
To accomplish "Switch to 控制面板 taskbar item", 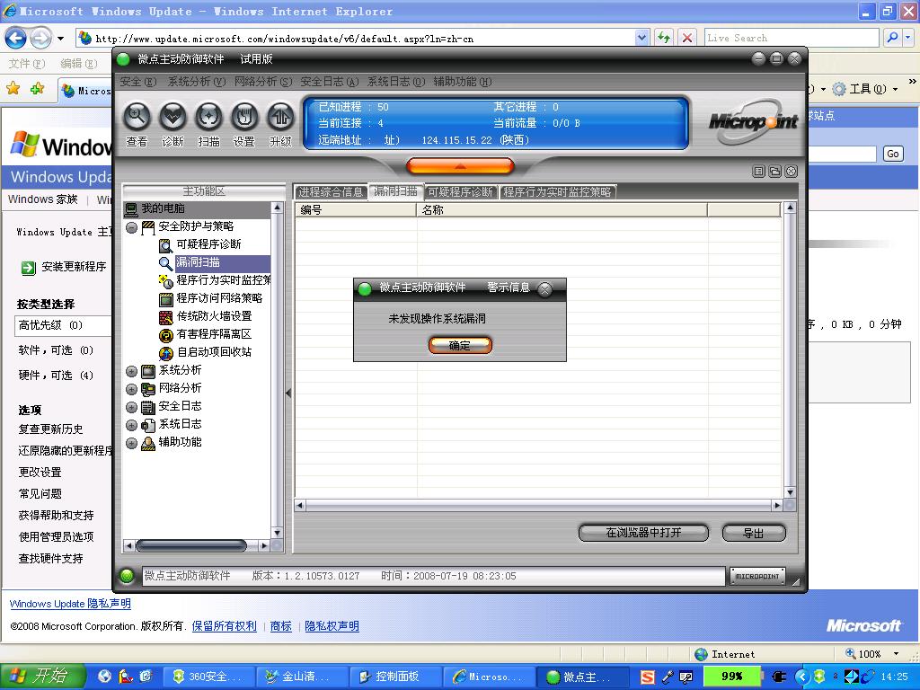I will coord(395,677).
